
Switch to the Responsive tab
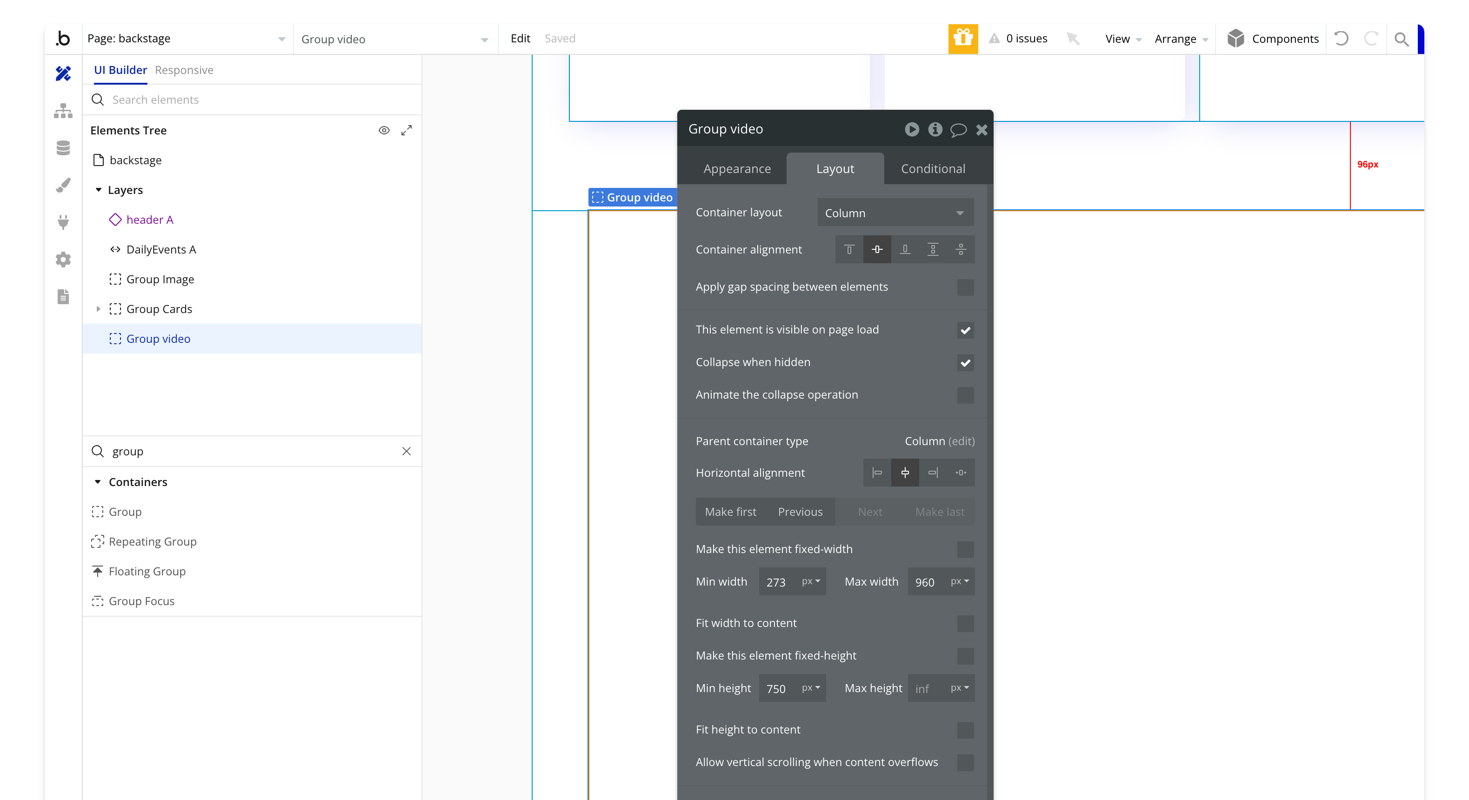184,70
